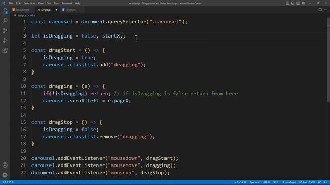Click the feedback icon in status bar
Viewport: 330px width, 185px height.
pos(320,182)
